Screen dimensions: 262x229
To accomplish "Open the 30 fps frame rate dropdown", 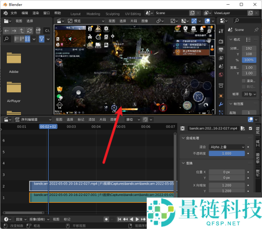I will pyautogui.click(x=249, y=94).
